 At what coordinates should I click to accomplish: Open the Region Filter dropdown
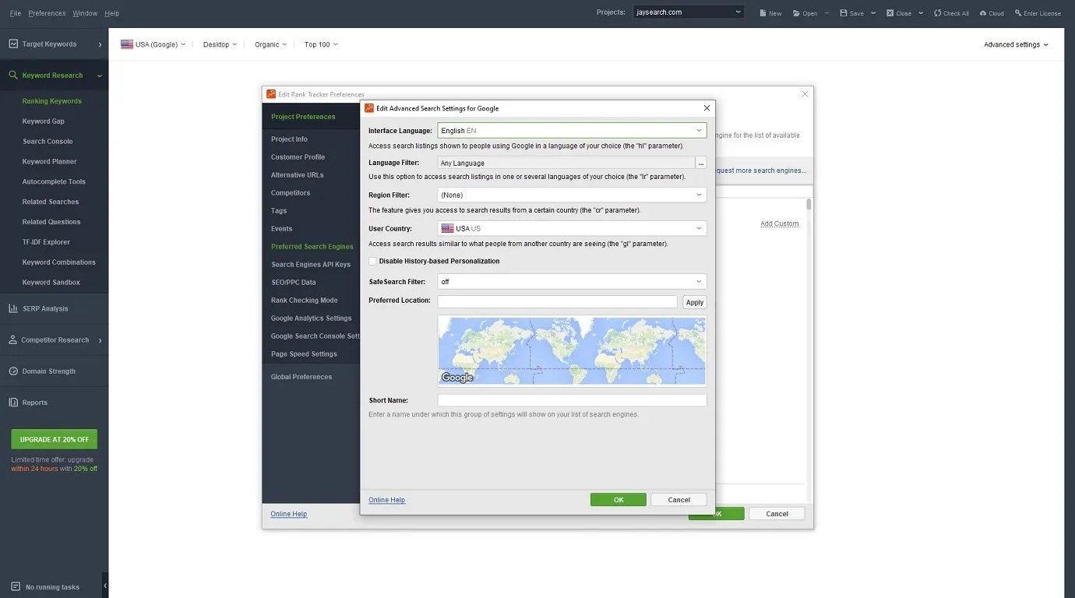[572, 195]
